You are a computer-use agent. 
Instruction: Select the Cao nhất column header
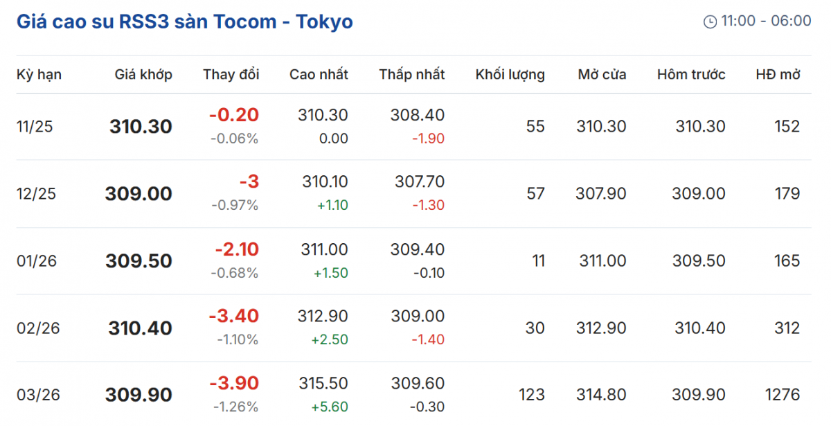pyautogui.click(x=319, y=75)
